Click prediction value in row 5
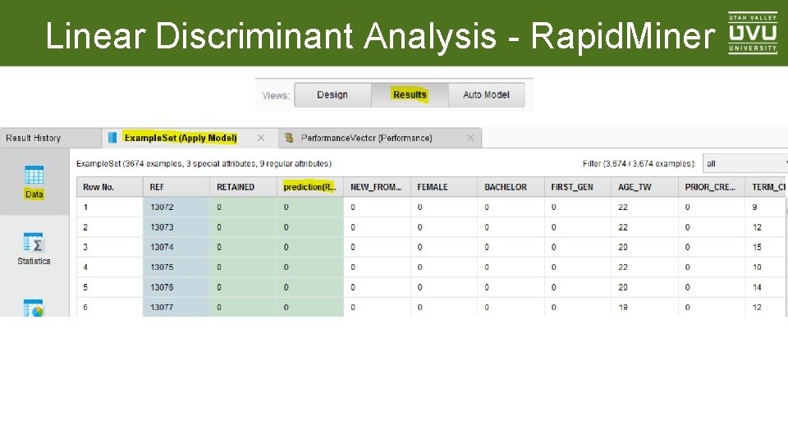This screenshot has height=443, width=788. pos(310,287)
